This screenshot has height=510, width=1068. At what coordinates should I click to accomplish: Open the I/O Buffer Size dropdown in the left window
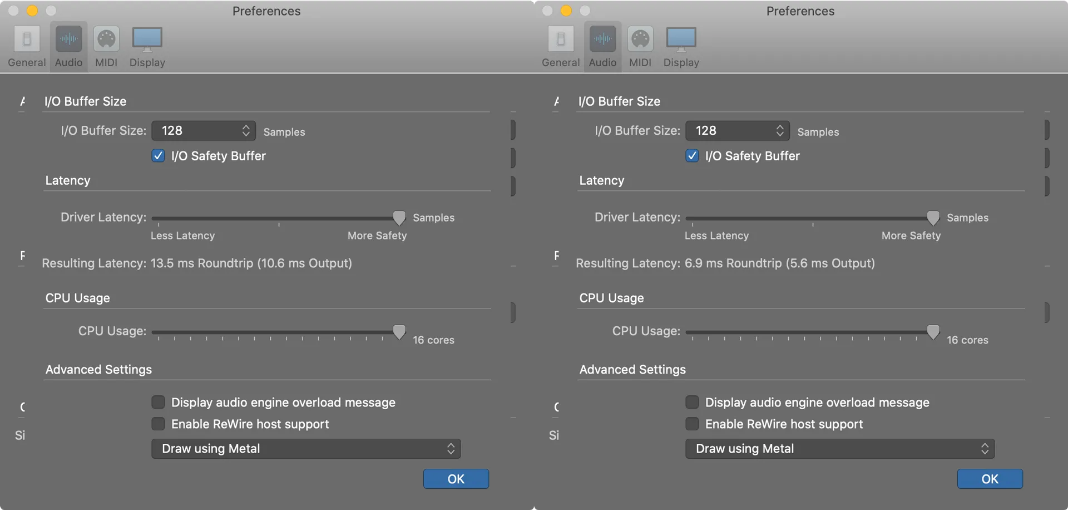(204, 131)
